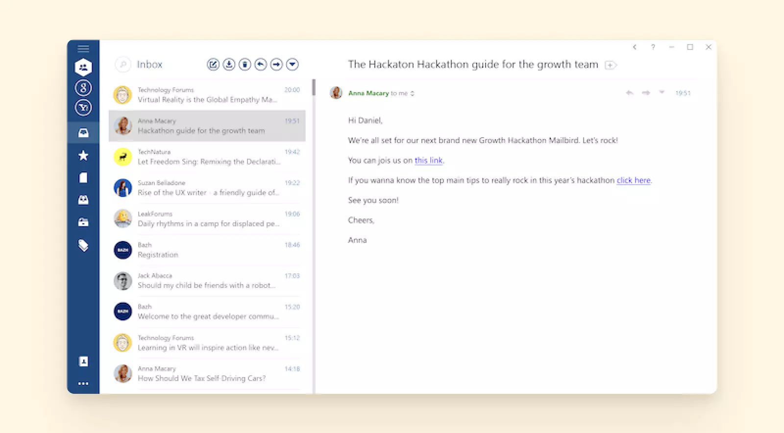
Task: Click the email list scrollbar
Action: [314, 87]
